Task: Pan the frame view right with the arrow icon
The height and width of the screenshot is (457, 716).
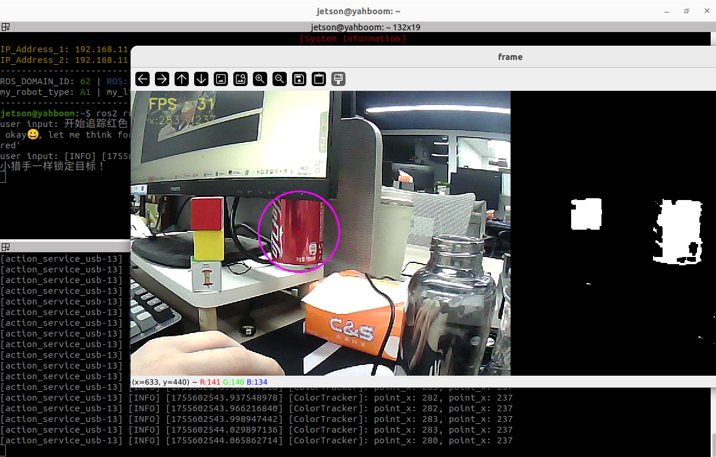Action: tap(162, 79)
